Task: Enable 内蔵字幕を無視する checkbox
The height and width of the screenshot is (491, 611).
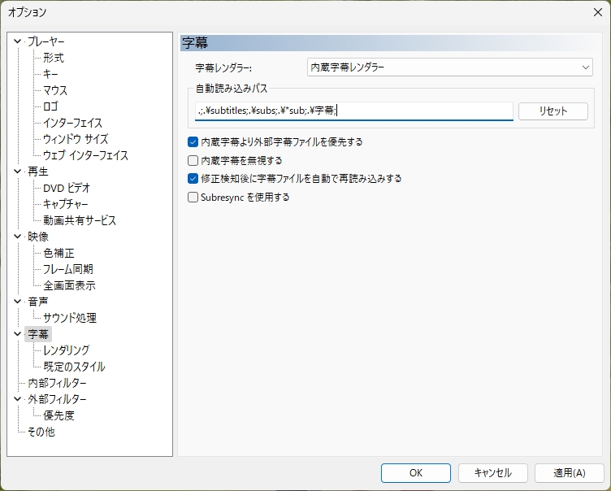Action: point(193,160)
